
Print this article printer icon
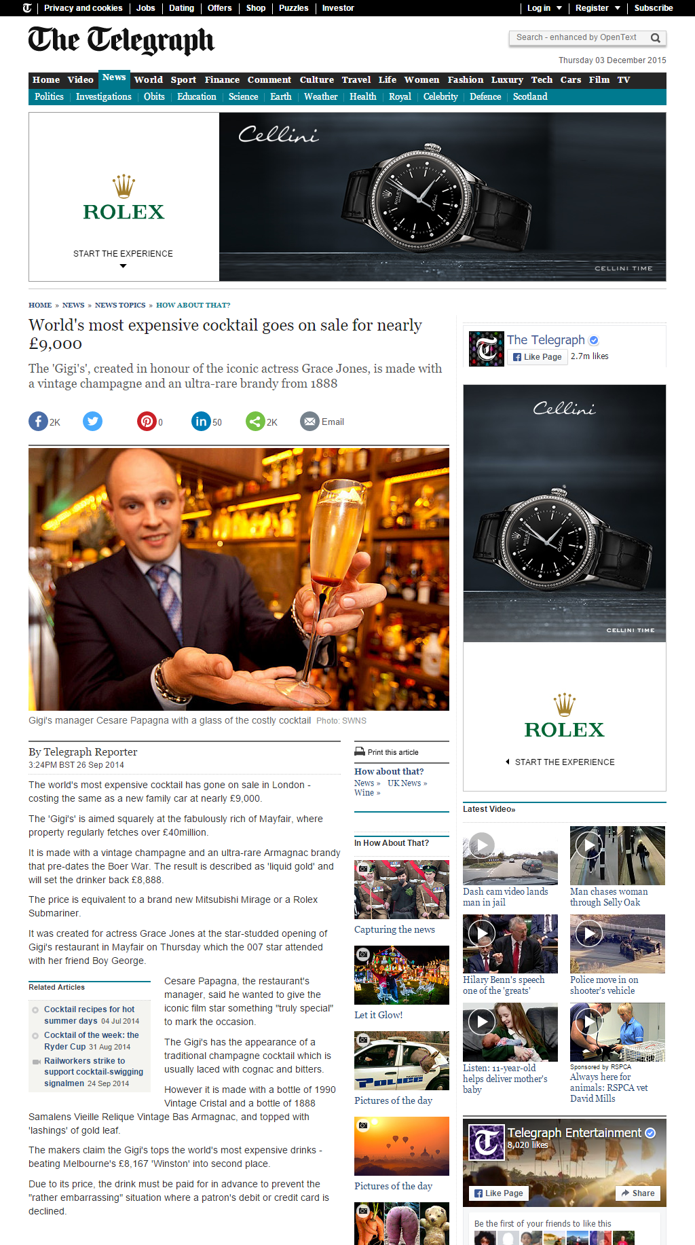(x=360, y=751)
